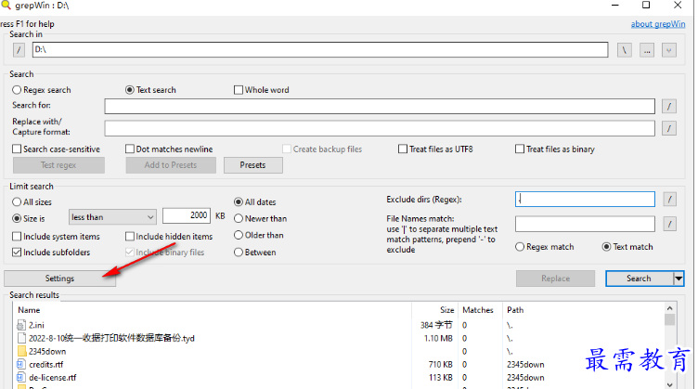
Task: Select the credits.rtf result row
Action: [340, 365]
